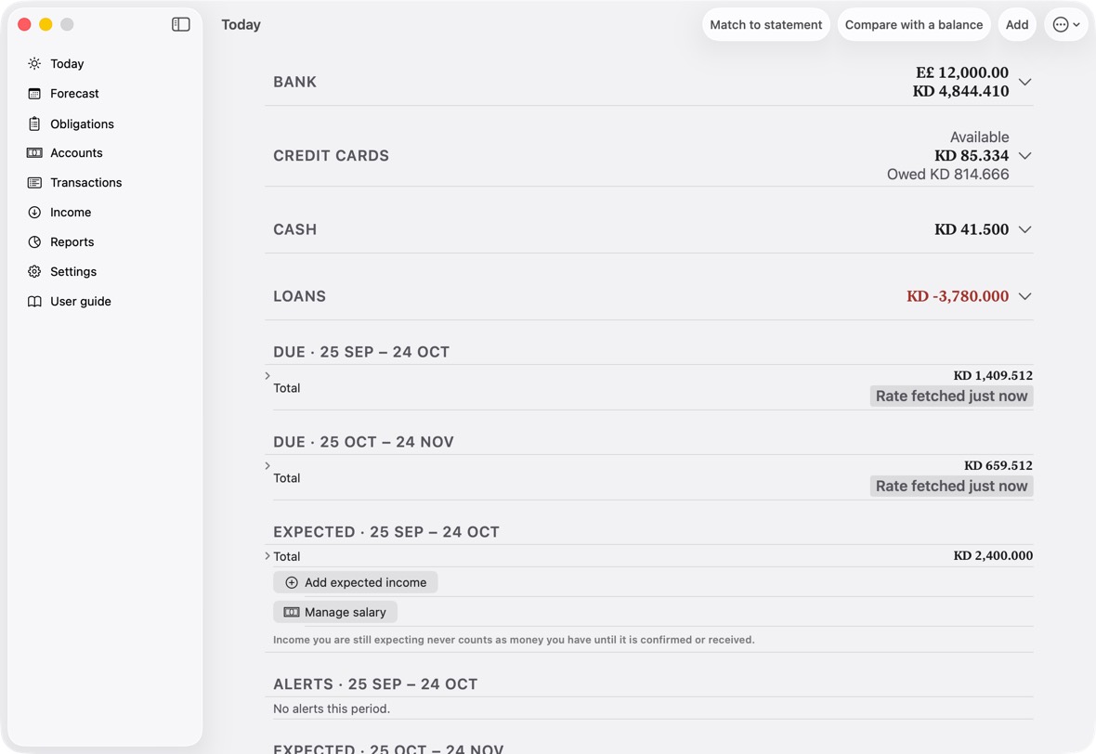Click Compare with a balance button
Image resolution: width=1096 pixels, height=754 pixels.
914,24
